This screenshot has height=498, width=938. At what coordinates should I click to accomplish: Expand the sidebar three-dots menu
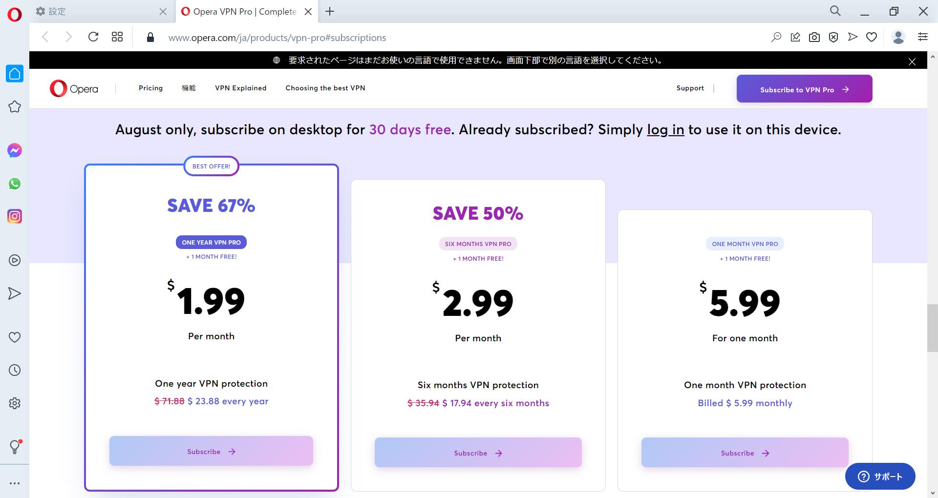click(x=15, y=483)
